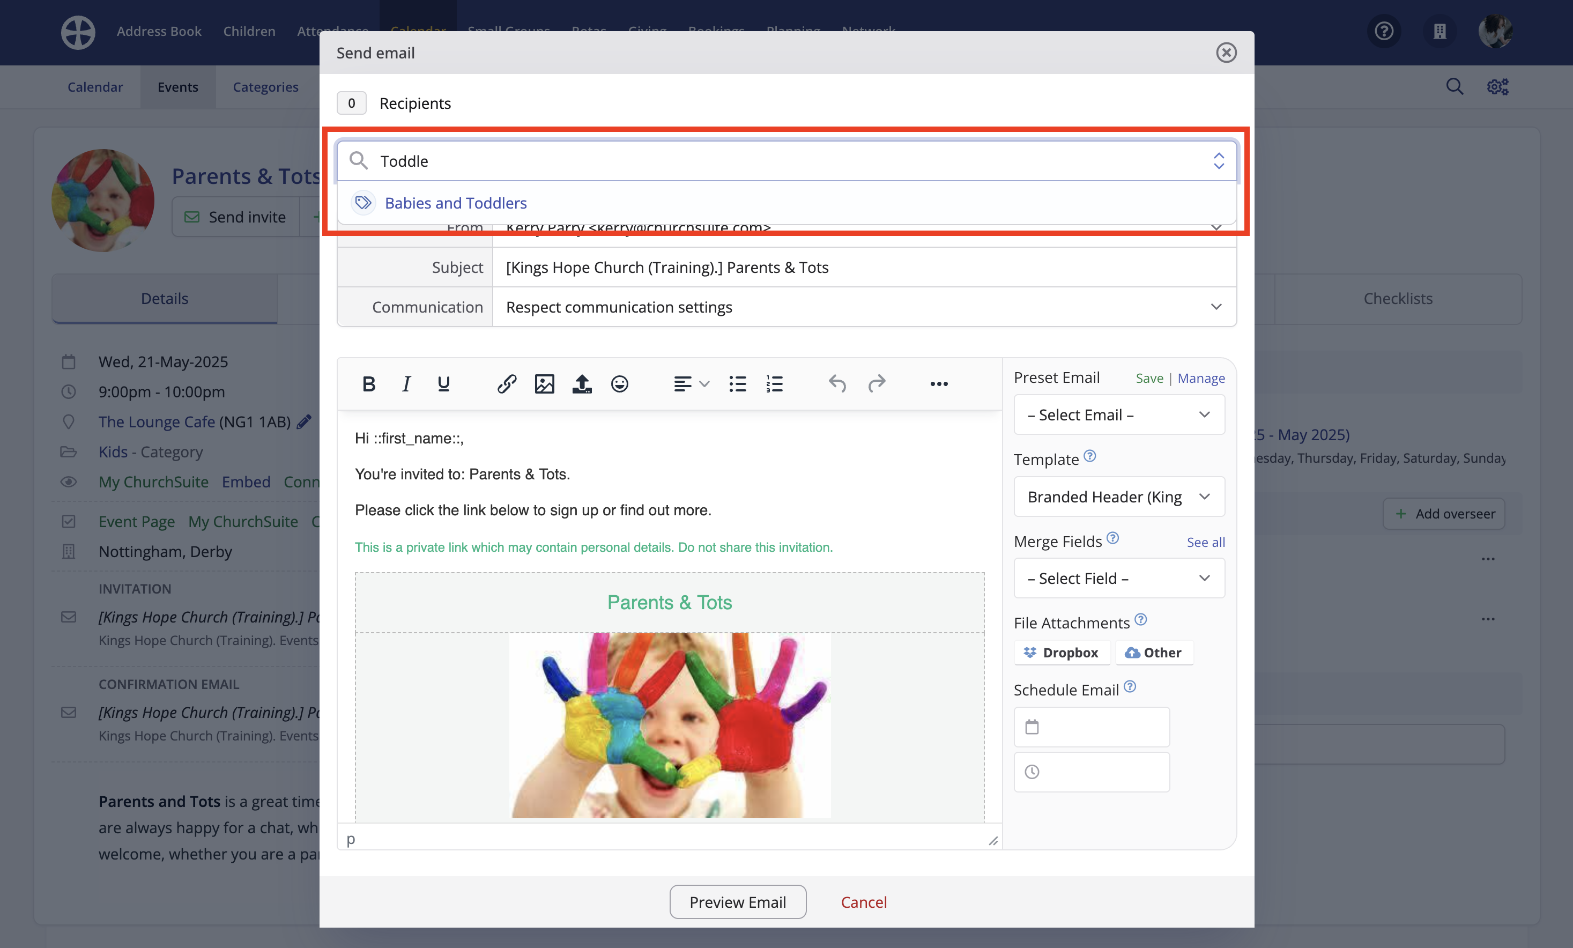Click the upload file icon in toolbar
The image size is (1573, 948).
[x=582, y=384]
